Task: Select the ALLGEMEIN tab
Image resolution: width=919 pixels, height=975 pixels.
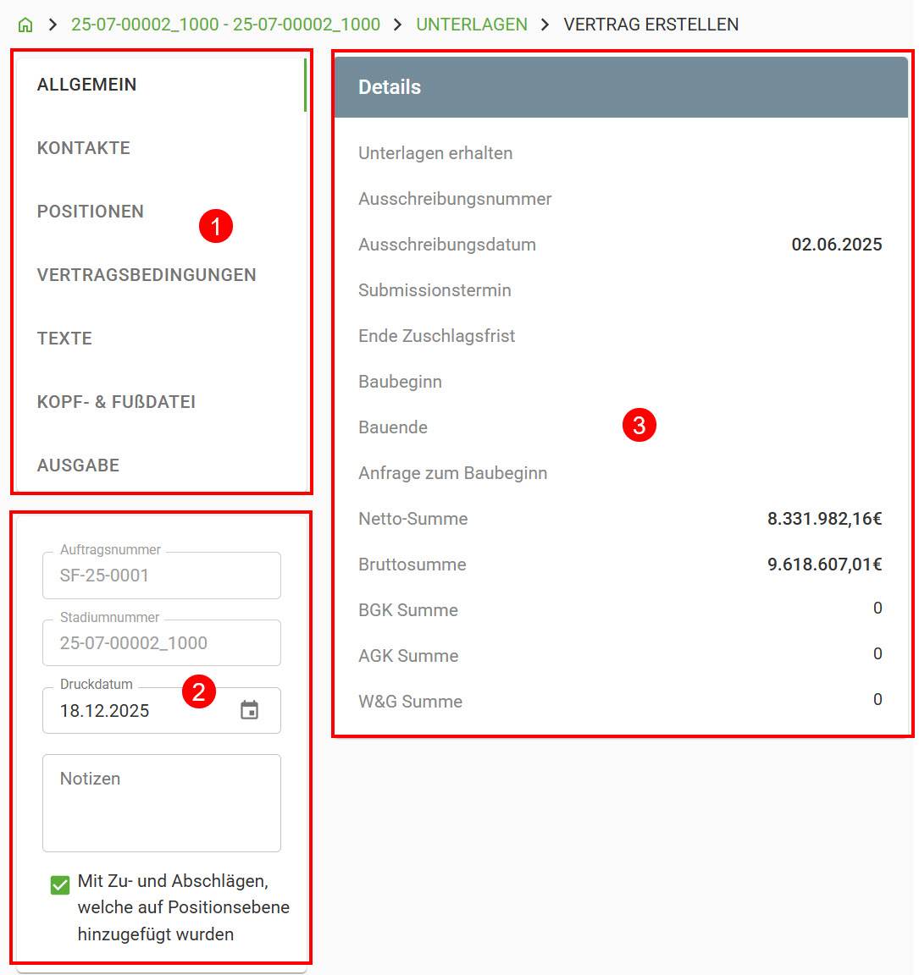Action: pos(86,85)
